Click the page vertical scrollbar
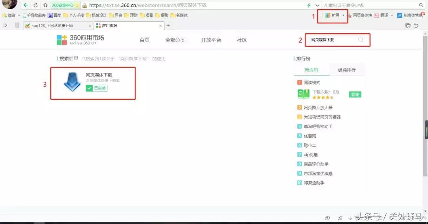The height and width of the screenshot is (224, 428). pyautogui.click(x=425, y=106)
